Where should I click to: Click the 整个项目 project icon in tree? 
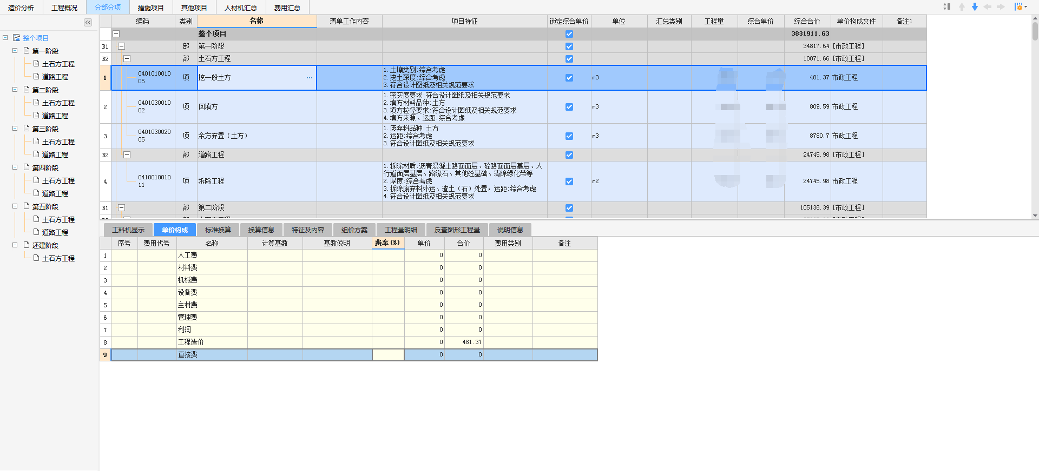tap(16, 38)
